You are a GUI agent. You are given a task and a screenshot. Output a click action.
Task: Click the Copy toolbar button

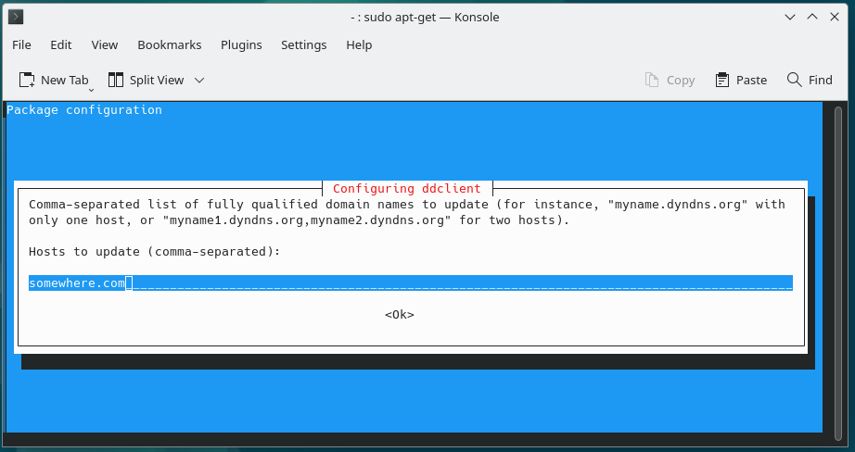670,80
